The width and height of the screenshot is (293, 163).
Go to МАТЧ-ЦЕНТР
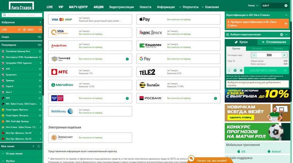coord(78,7)
